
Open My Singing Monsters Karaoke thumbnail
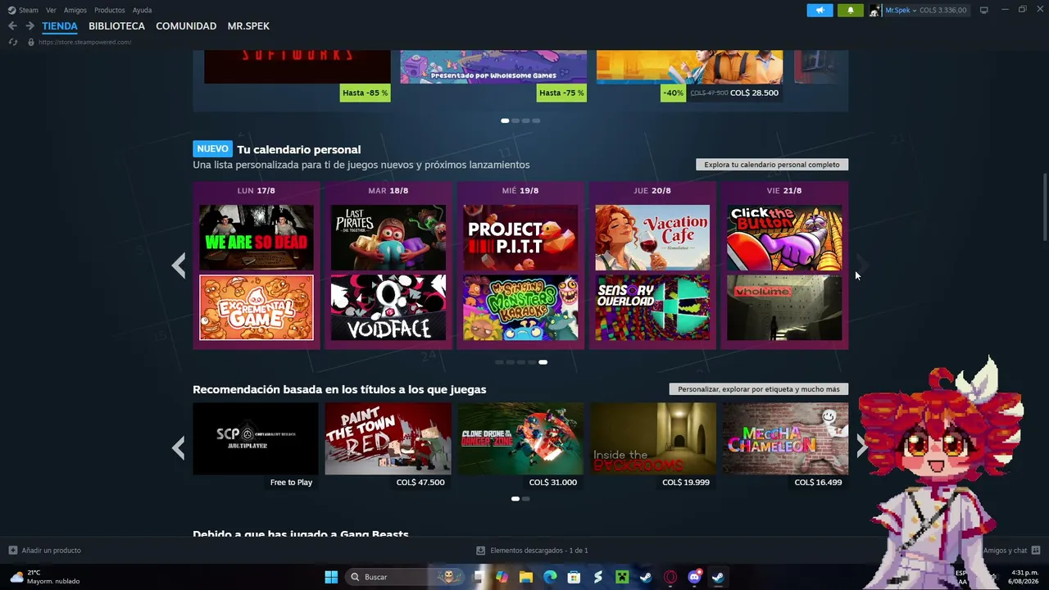coord(520,307)
